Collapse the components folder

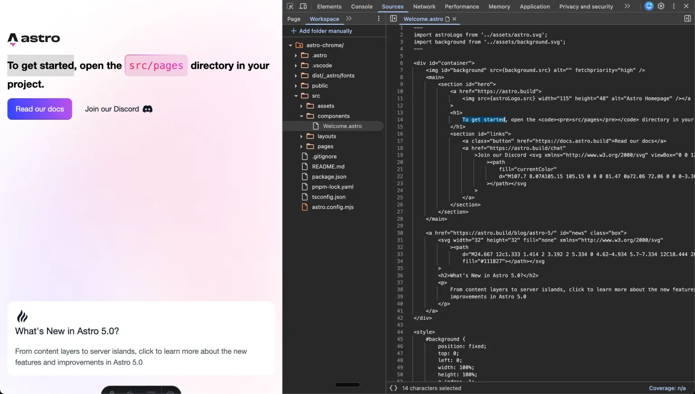301,116
